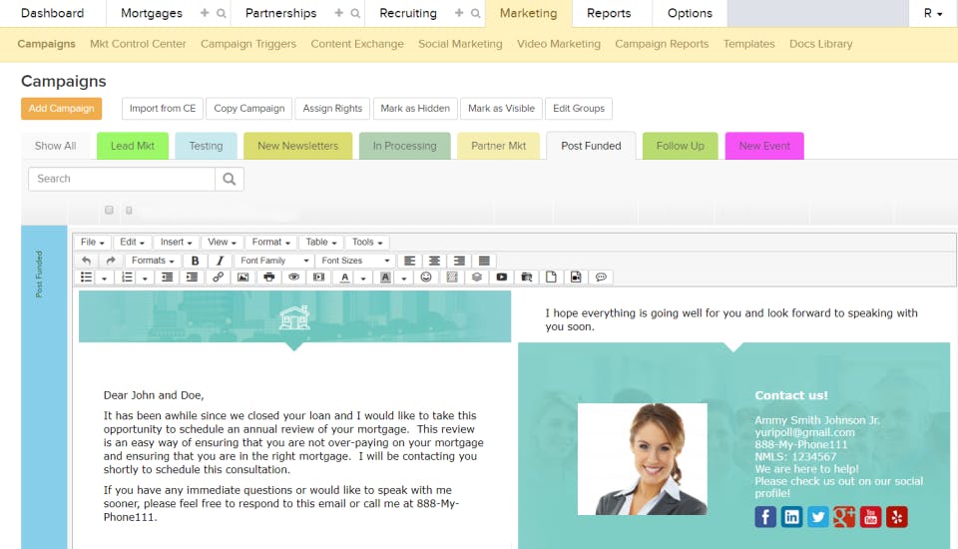Click the Add Campaign button
The image size is (958, 549).
[x=61, y=108]
